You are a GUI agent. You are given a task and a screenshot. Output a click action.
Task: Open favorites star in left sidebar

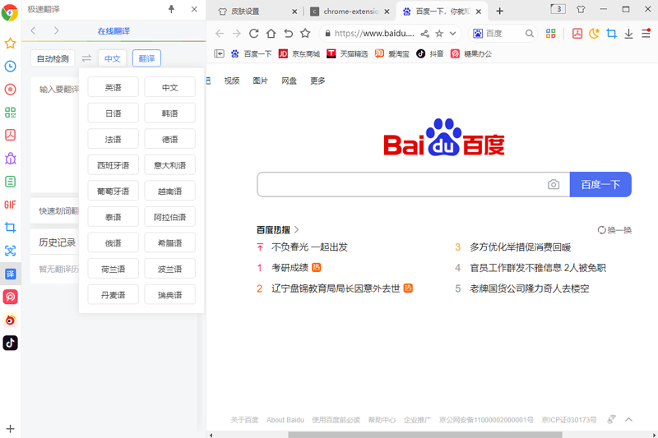pos(10,44)
